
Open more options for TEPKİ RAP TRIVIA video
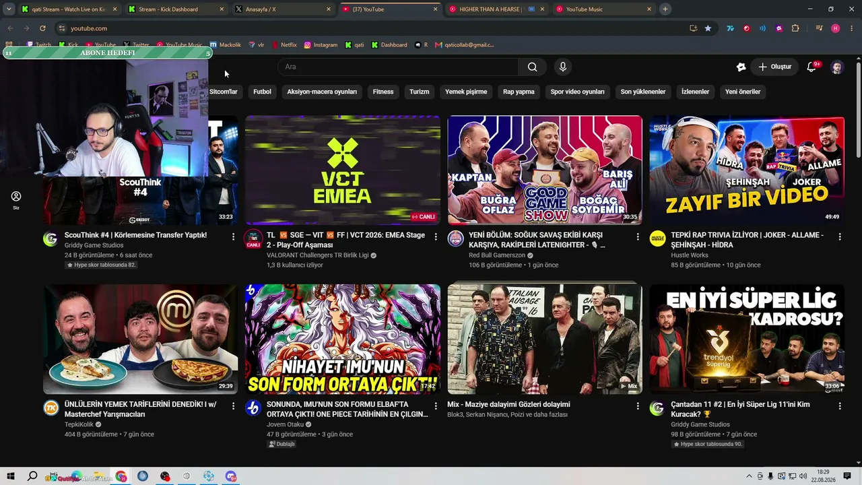840,237
